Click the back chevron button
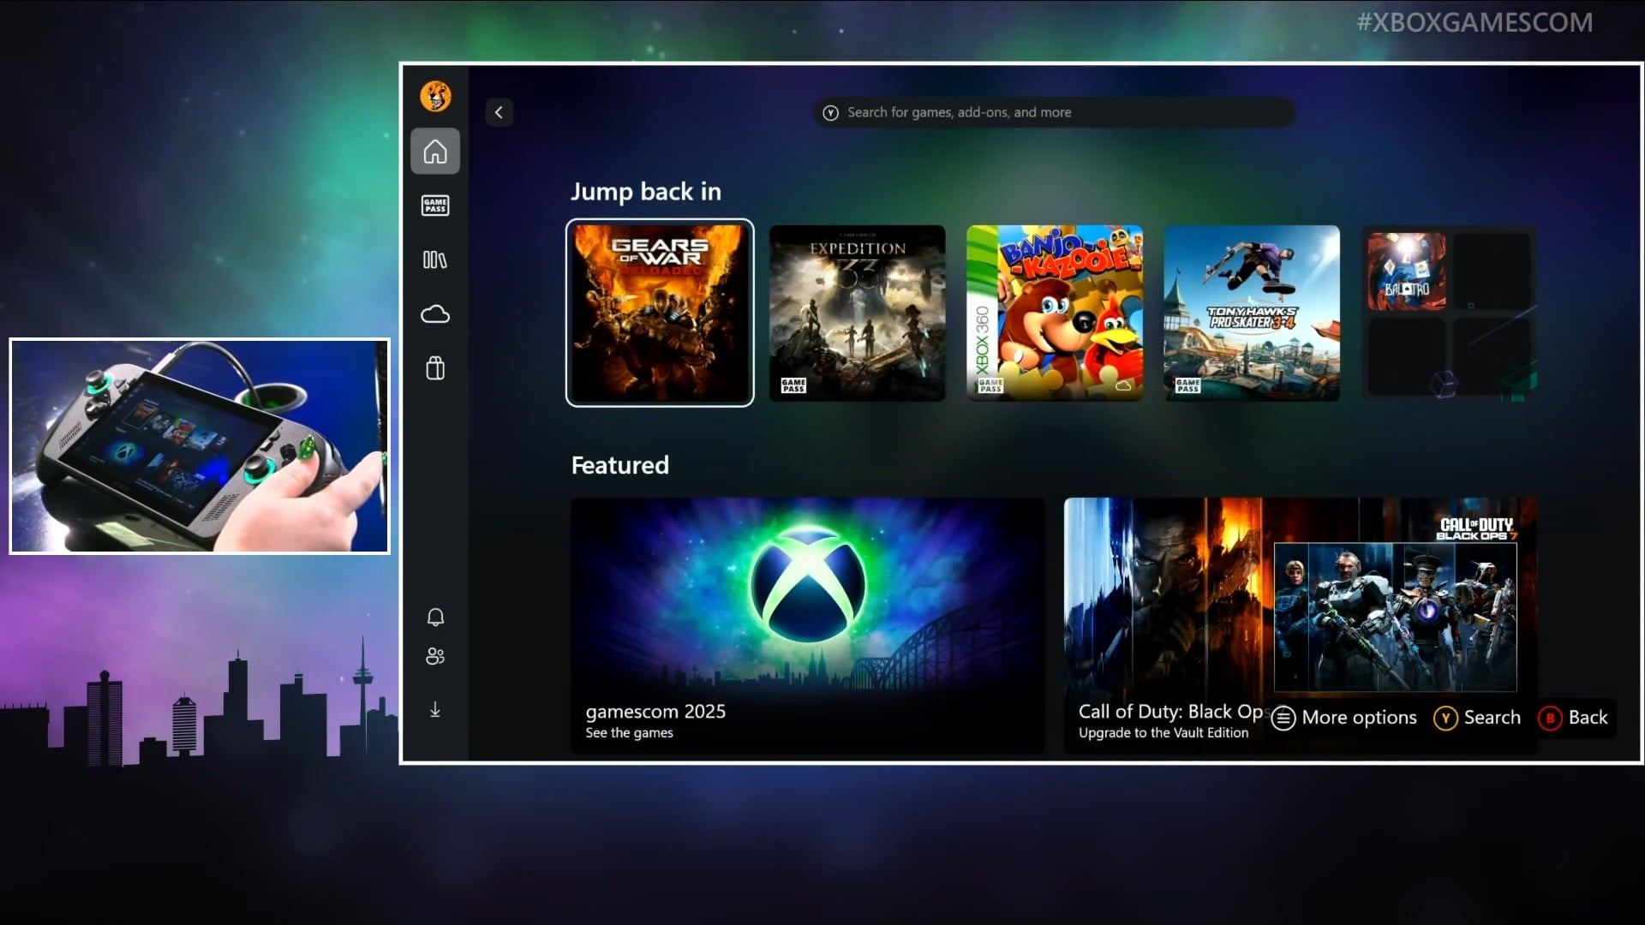1645x925 pixels. coord(499,112)
